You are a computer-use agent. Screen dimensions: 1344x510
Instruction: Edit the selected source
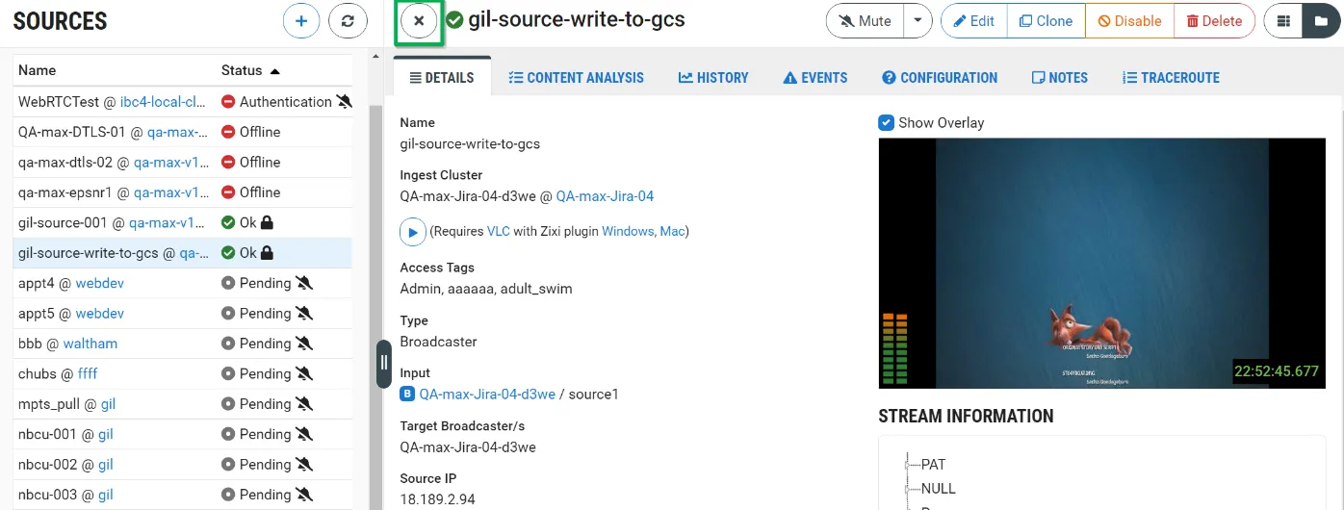tap(974, 21)
